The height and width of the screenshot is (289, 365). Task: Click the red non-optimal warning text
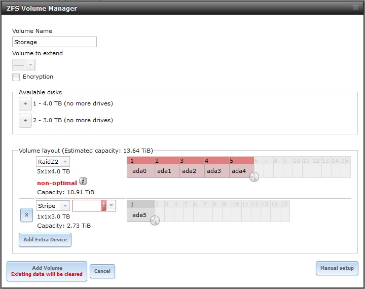[57, 183]
